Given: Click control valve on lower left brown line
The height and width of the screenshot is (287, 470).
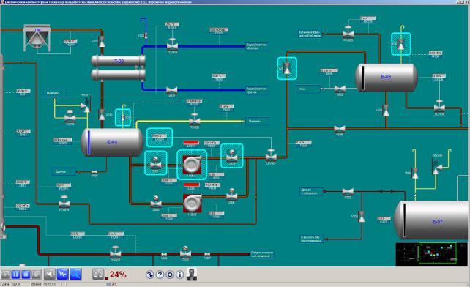Looking at the screenshot, I should tap(64, 202).
